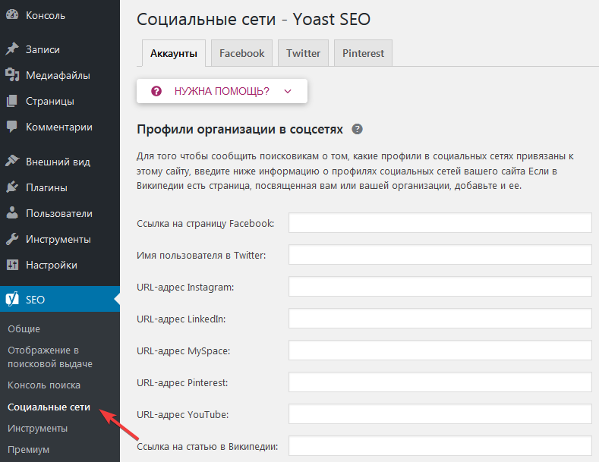
Task: Click the Инструменты wrench icon
Action: point(12,239)
